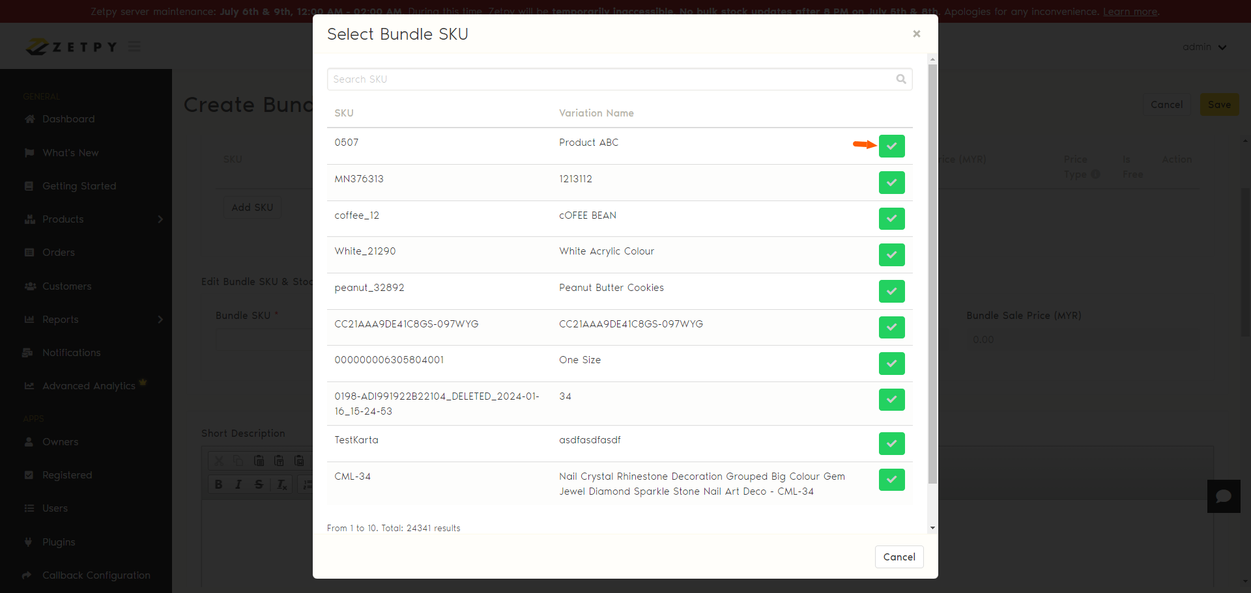This screenshot has width=1251, height=593.
Task: Click the search magnifier icon
Action: (901, 79)
